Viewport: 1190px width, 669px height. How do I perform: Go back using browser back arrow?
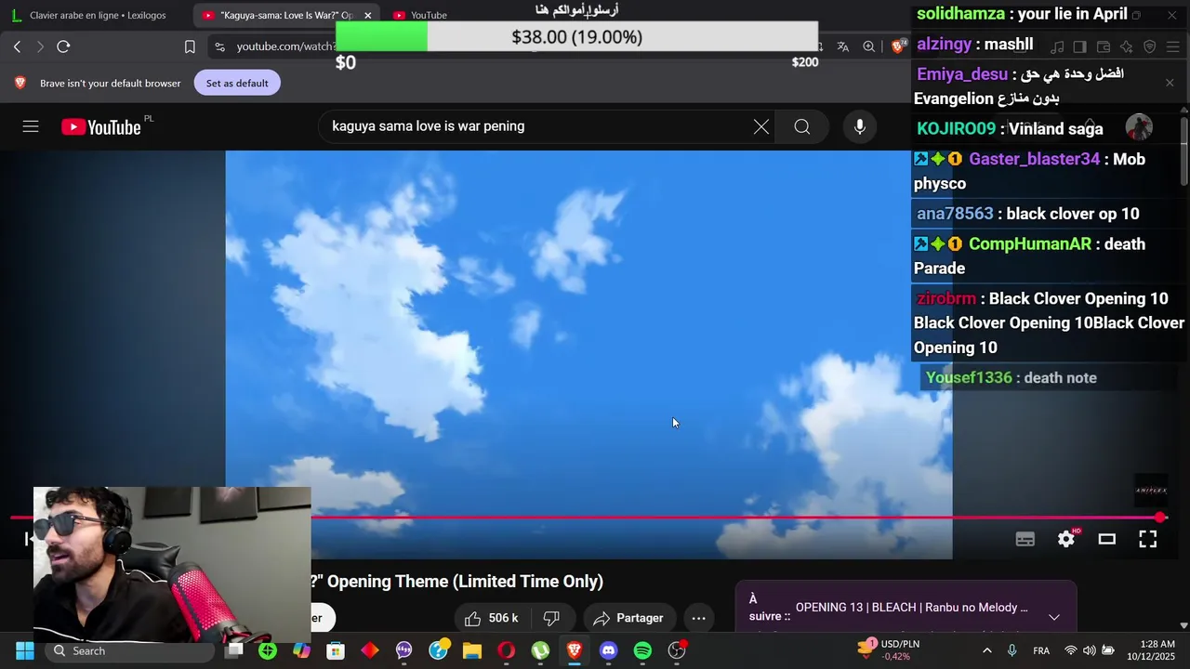tap(17, 46)
